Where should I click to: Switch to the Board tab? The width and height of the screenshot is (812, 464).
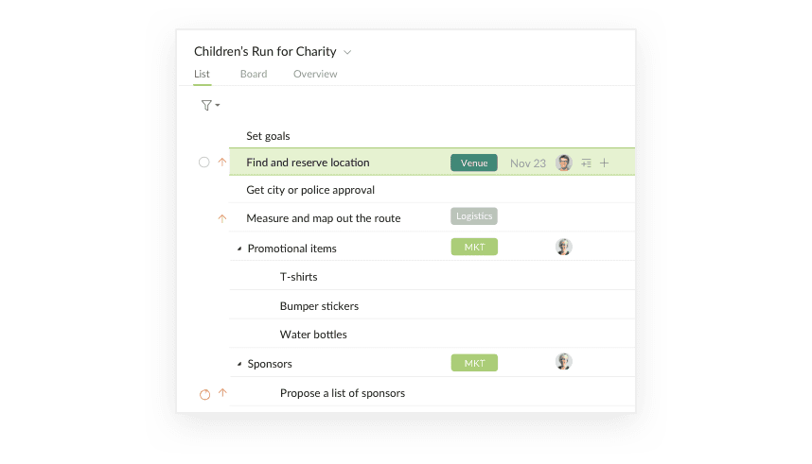point(254,74)
